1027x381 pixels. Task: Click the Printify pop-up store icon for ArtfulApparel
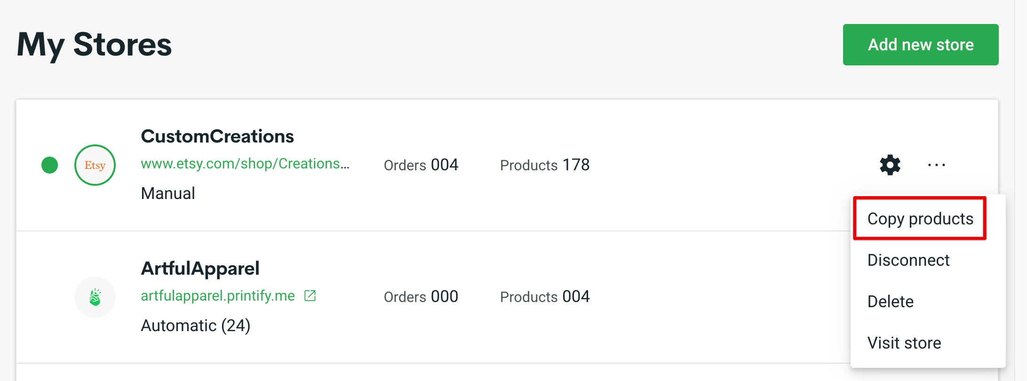point(95,297)
